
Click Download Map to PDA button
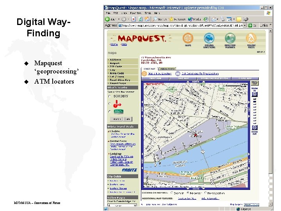214,79
